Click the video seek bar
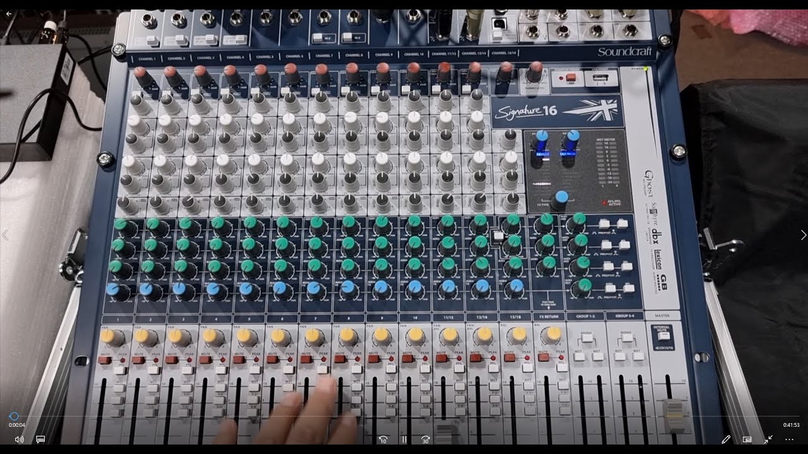This screenshot has width=808, height=454. (x=404, y=417)
